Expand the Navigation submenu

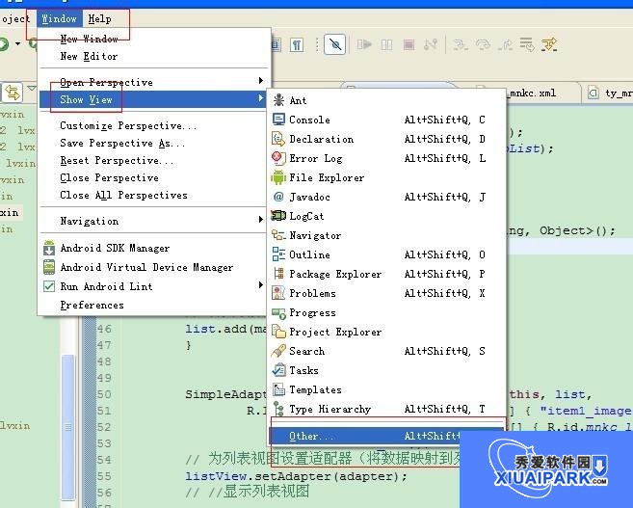pyautogui.click(x=153, y=221)
